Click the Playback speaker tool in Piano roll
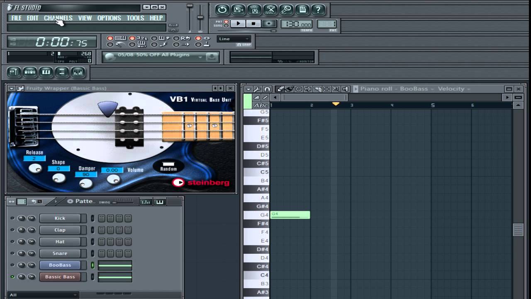Viewport: 531px width, 299px height. 345,89
